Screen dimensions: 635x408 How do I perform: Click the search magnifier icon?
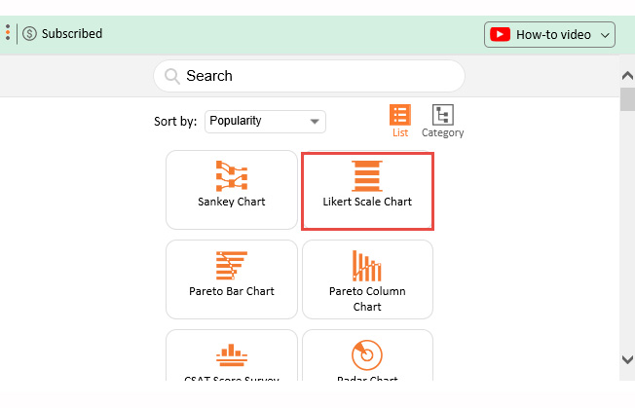point(172,76)
